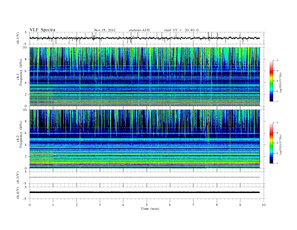Click the thick ch.4 voltage trace
The image size is (297, 230).
(144, 192)
